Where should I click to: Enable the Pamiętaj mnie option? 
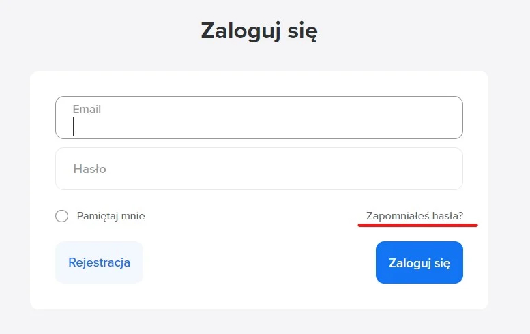pos(62,216)
